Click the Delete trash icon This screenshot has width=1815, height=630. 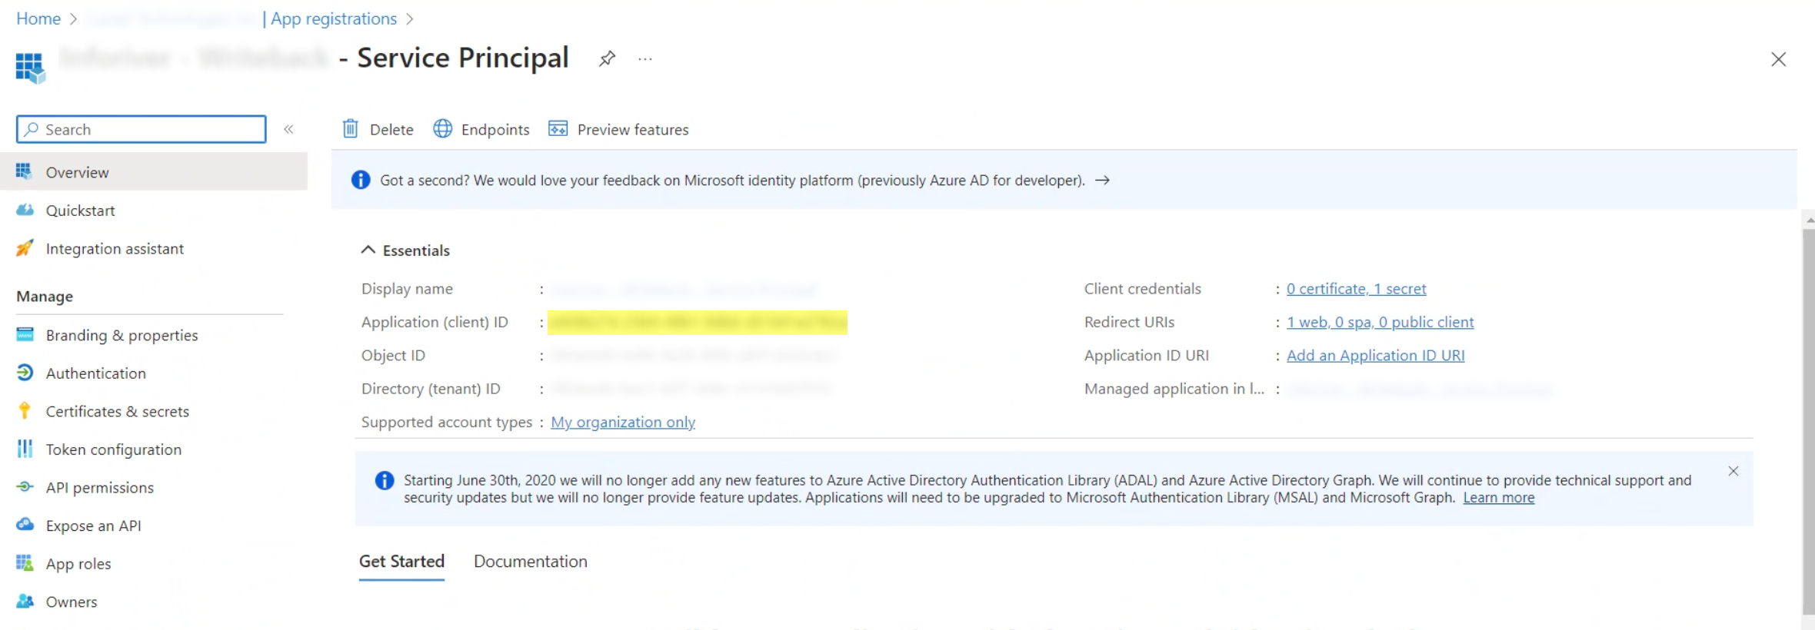[x=351, y=129]
